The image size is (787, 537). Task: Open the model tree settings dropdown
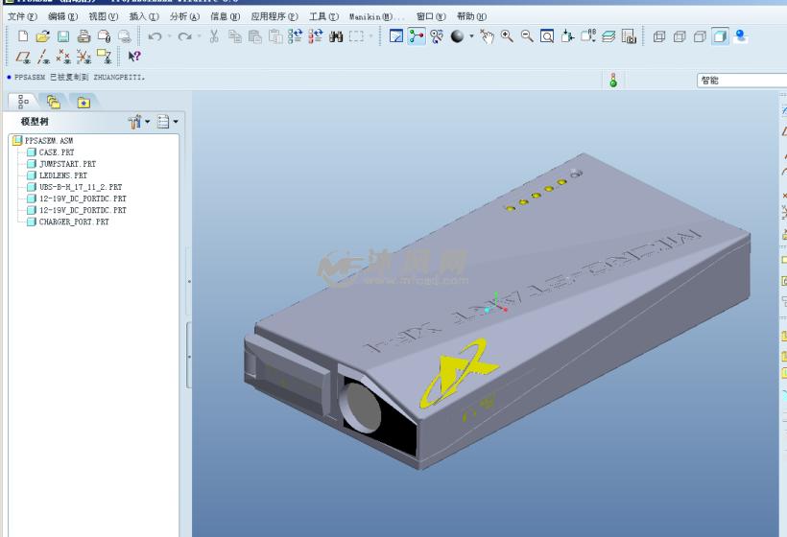(x=139, y=122)
